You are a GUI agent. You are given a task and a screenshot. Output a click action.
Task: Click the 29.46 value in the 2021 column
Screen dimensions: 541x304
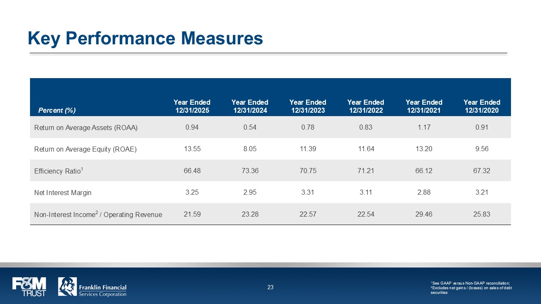pyautogui.click(x=424, y=214)
